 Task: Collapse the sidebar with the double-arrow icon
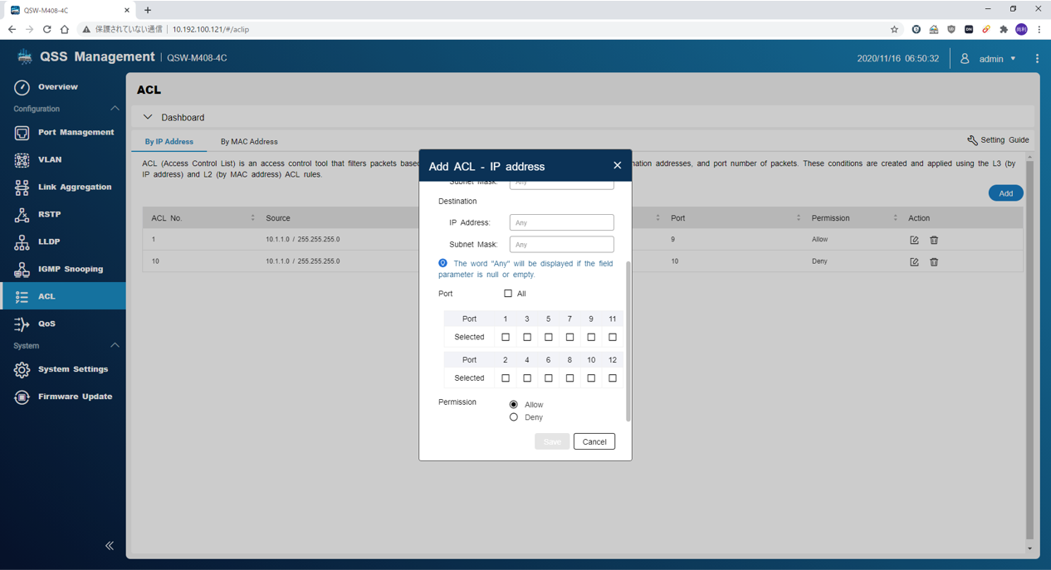pyautogui.click(x=110, y=545)
